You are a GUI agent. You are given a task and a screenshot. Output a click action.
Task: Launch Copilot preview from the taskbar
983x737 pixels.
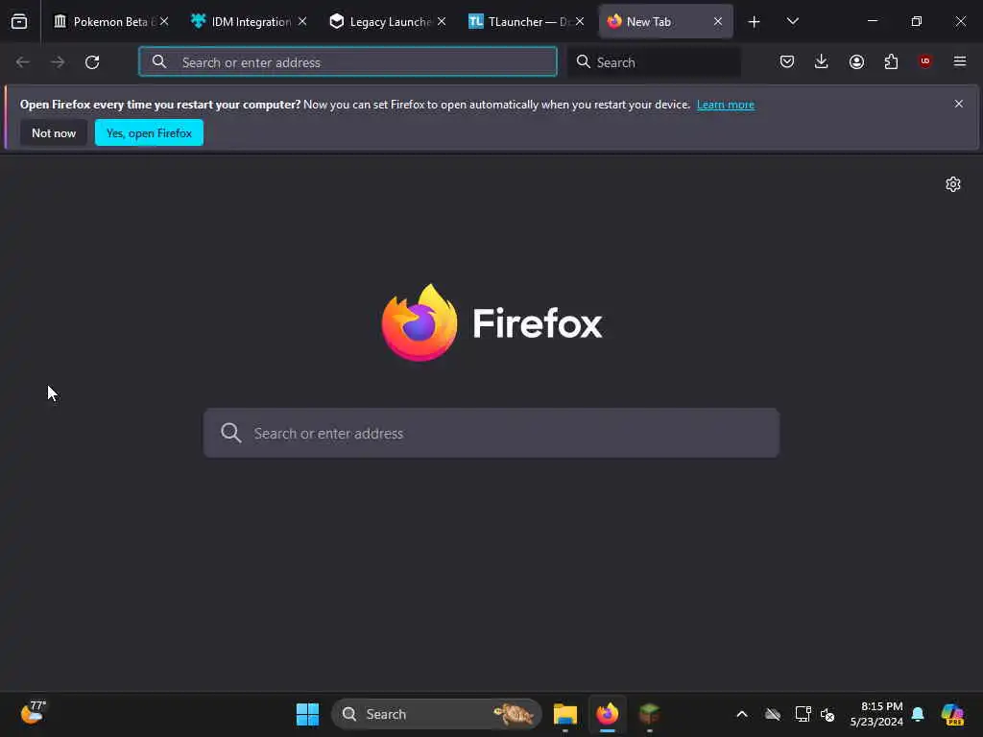click(952, 714)
